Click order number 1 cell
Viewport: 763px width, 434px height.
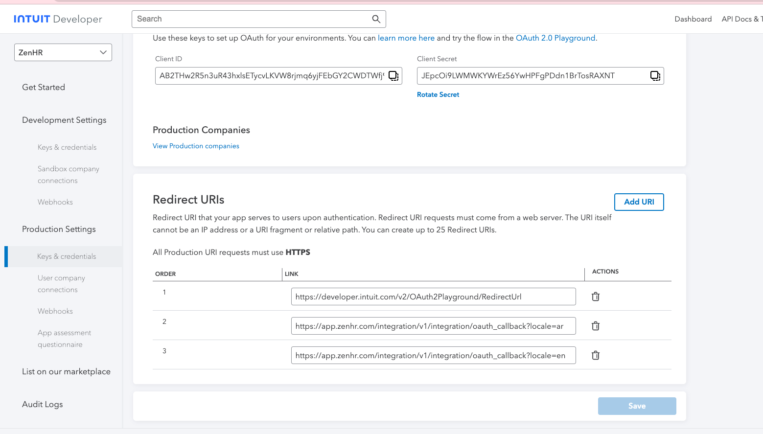[x=164, y=292]
